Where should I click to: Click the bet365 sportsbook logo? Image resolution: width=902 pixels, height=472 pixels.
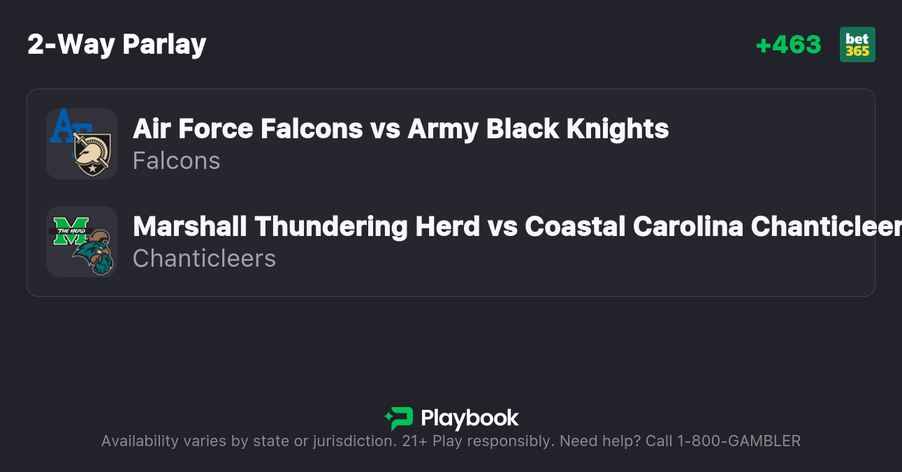[x=857, y=45]
